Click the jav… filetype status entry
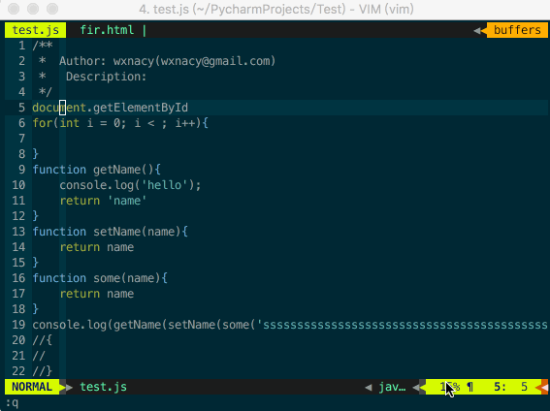Image resolution: width=550 pixels, height=411 pixels. pos(392,387)
